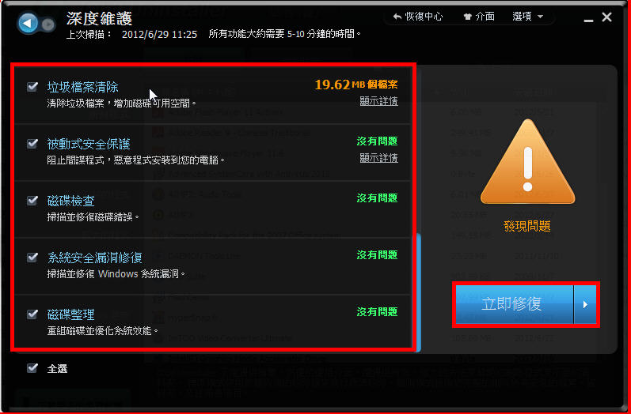Uncheck the 垃圾檔案清除 checkbox
This screenshot has width=631, height=414.
point(32,87)
